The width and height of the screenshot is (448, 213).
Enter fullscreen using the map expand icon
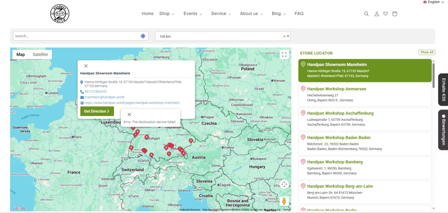pyautogui.click(x=284, y=54)
